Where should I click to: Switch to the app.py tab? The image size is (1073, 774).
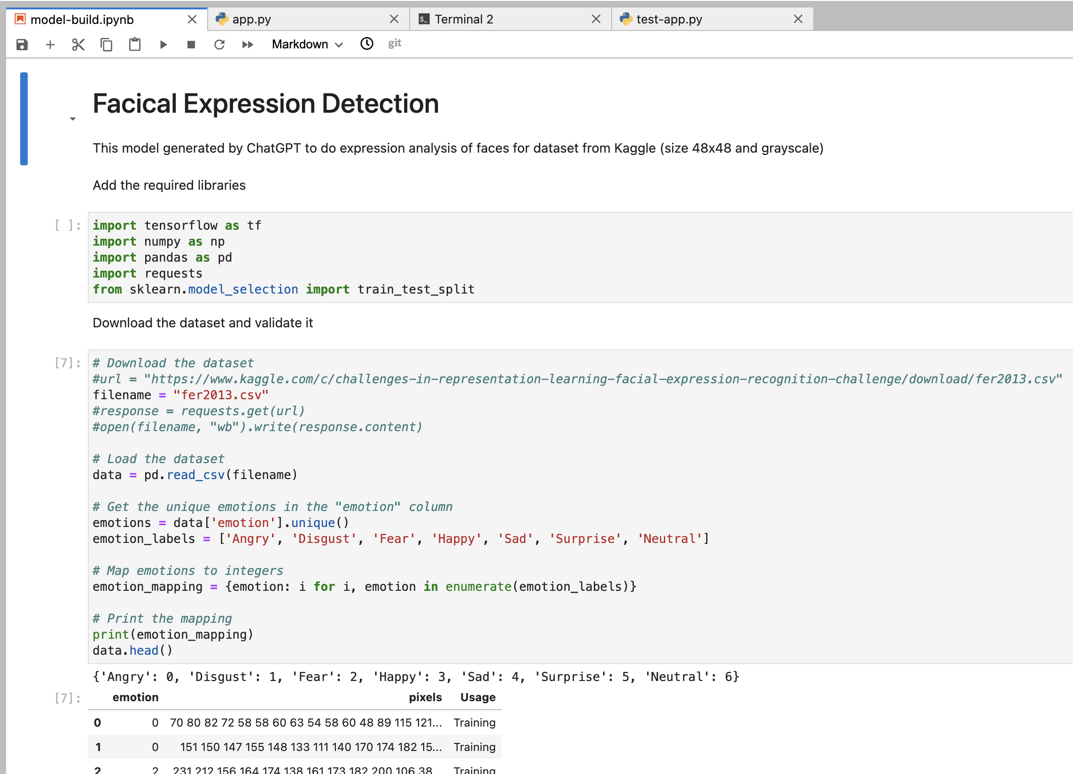[252, 19]
